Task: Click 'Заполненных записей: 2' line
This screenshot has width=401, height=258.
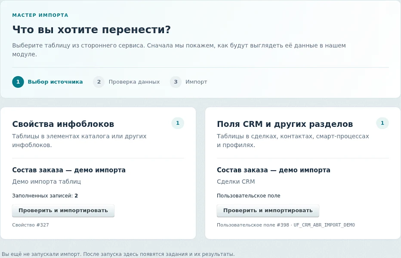Action: 45,196
